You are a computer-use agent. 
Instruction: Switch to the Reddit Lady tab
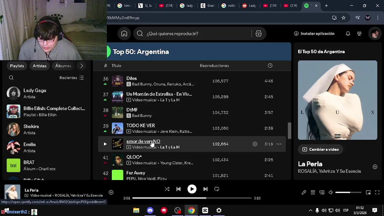250,6
